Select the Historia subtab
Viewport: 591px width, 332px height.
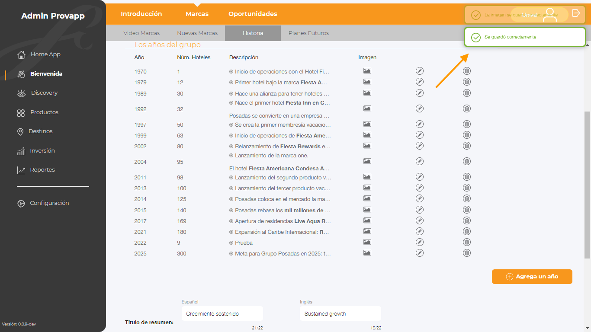(253, 33)
